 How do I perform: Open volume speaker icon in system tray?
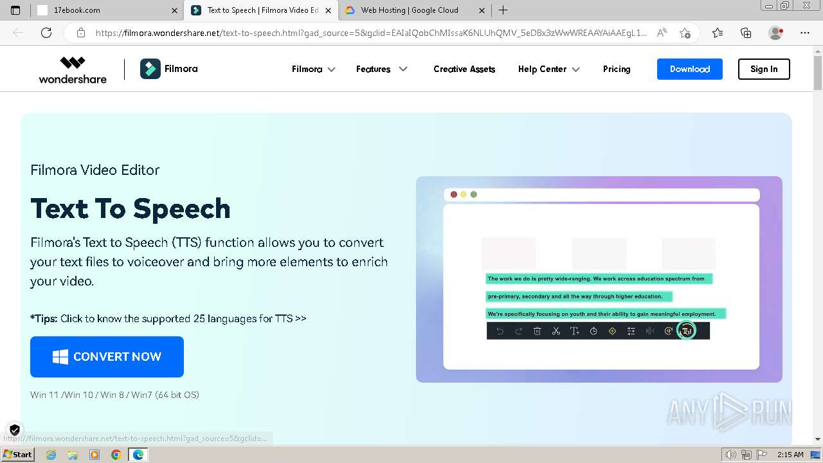coord(731,455)
